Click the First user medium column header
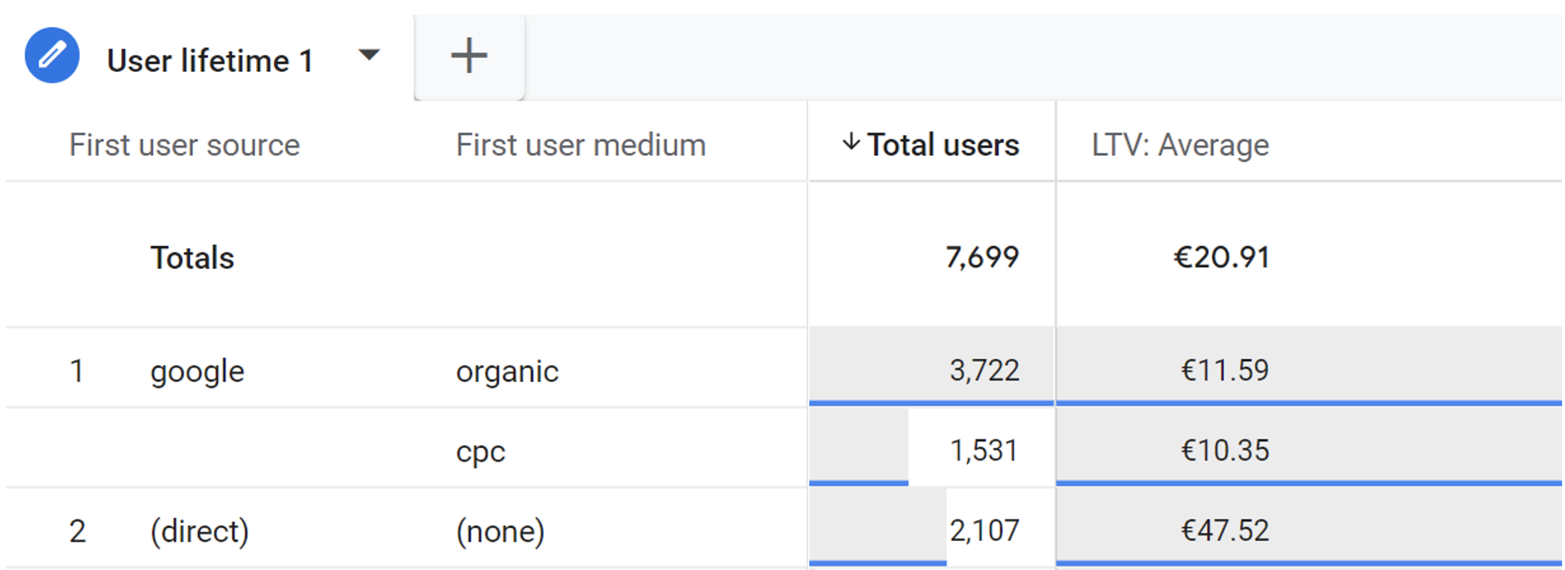 [x=581, y=145]
